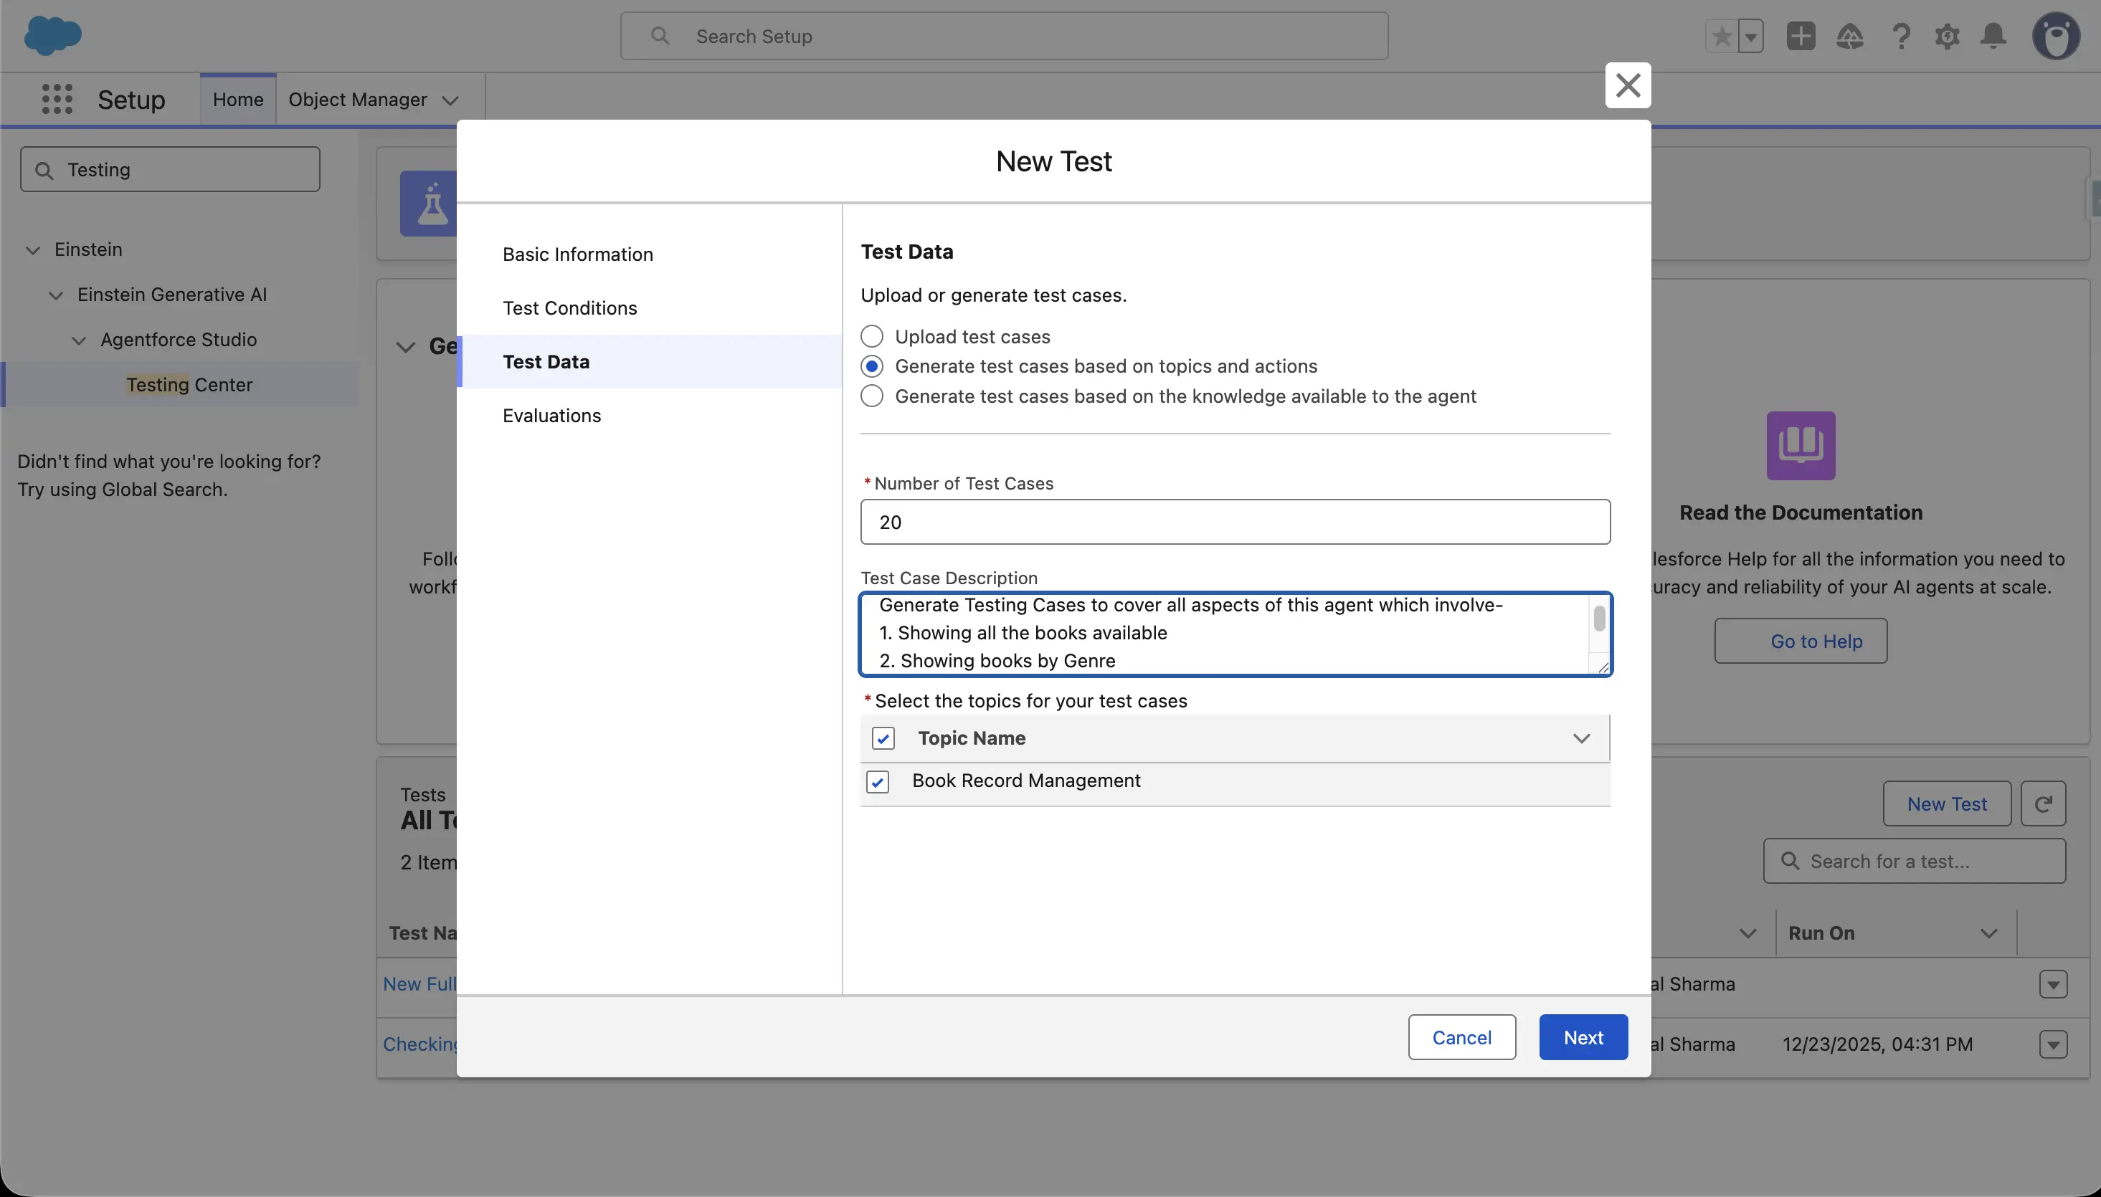Viewport: 2101px width, 1197px height.
Task: Choose generate from agent knowledge radio option
Action: [872, 396]
